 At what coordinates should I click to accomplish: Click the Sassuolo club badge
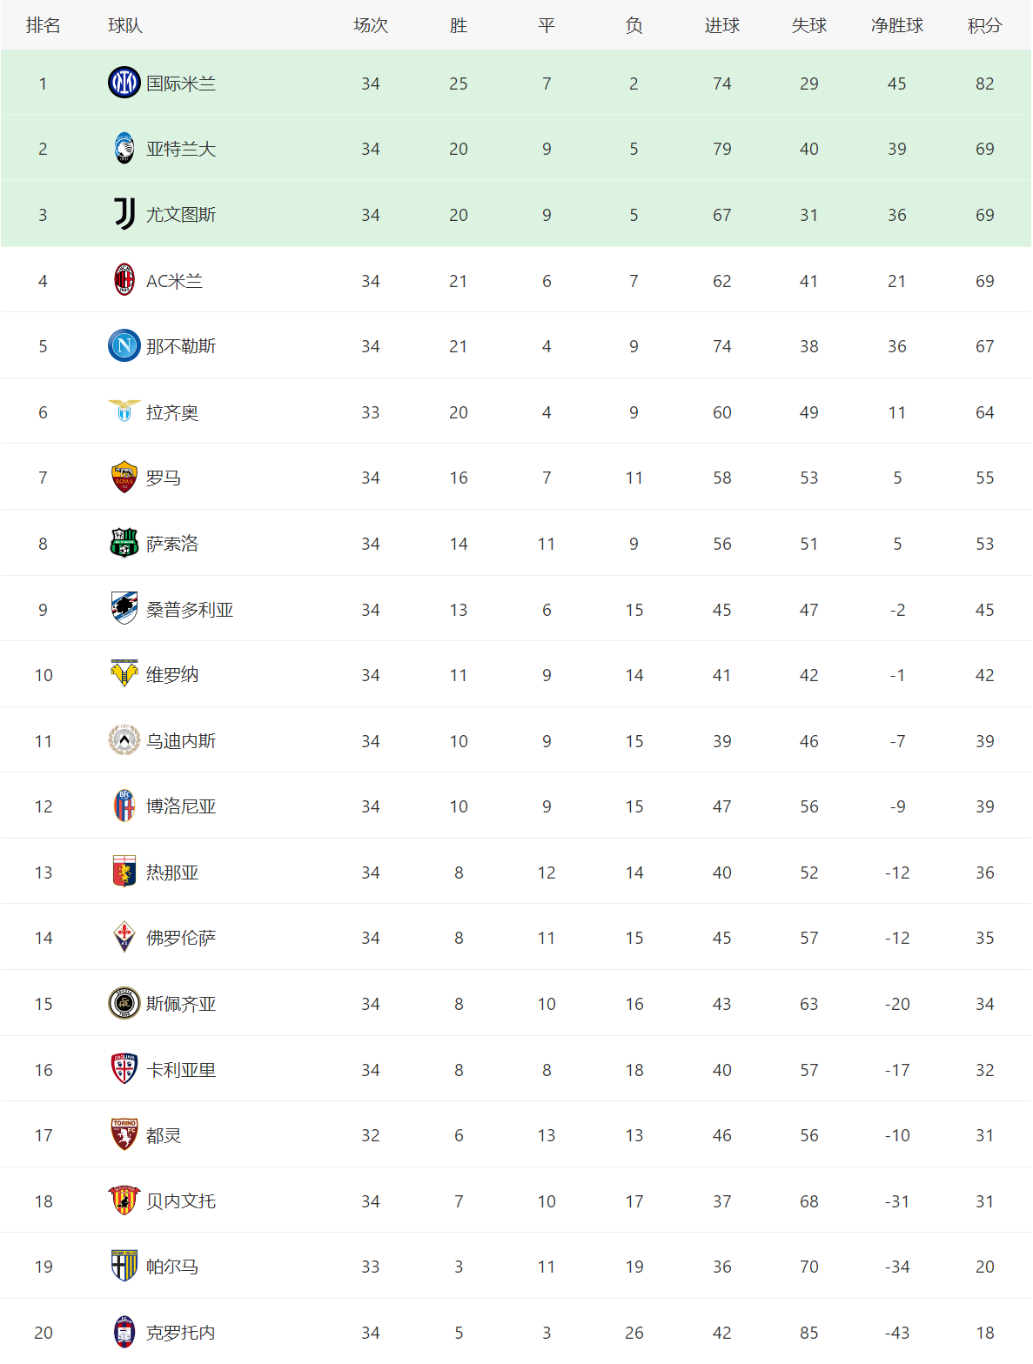(124, 543)
